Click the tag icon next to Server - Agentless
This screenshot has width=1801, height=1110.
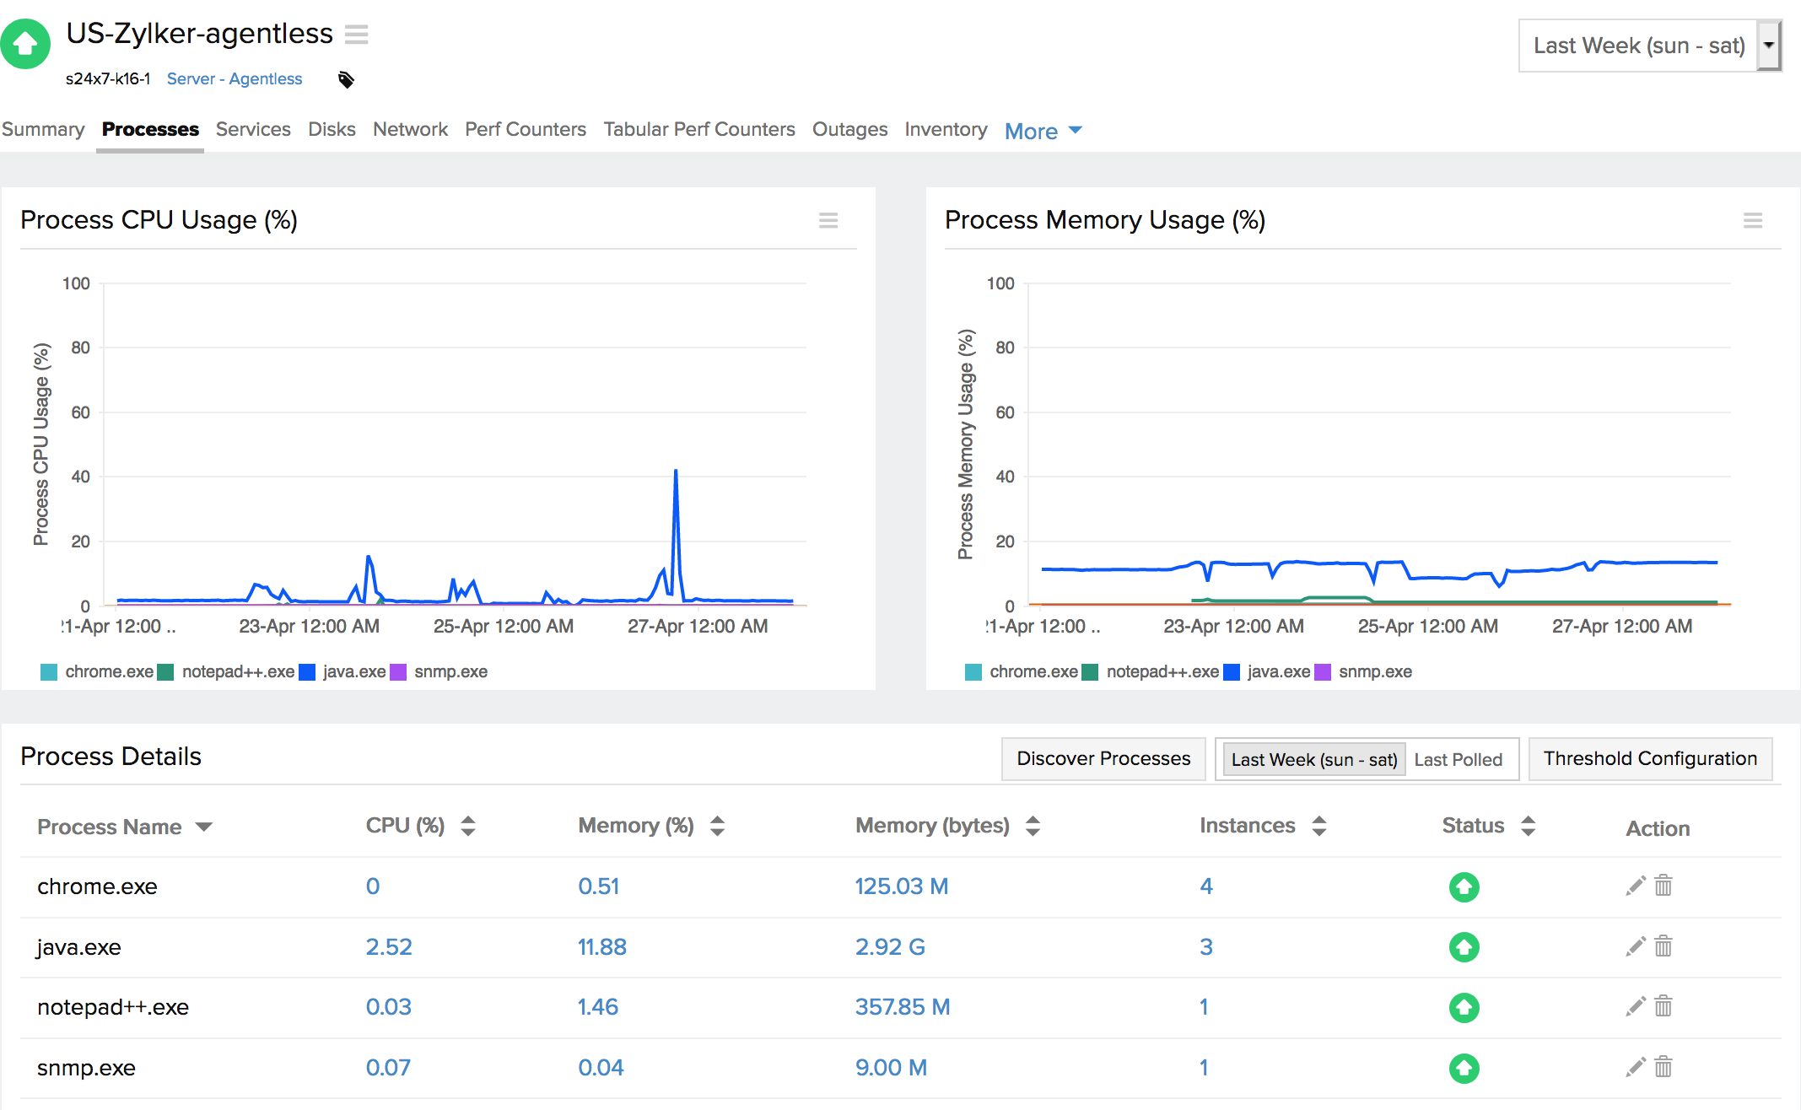click(345, 78)
